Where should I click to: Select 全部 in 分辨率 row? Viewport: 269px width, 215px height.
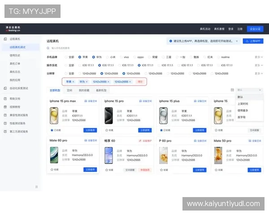click(66, 73)
